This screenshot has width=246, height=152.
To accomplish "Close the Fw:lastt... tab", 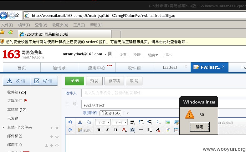I will coord(223,66).
